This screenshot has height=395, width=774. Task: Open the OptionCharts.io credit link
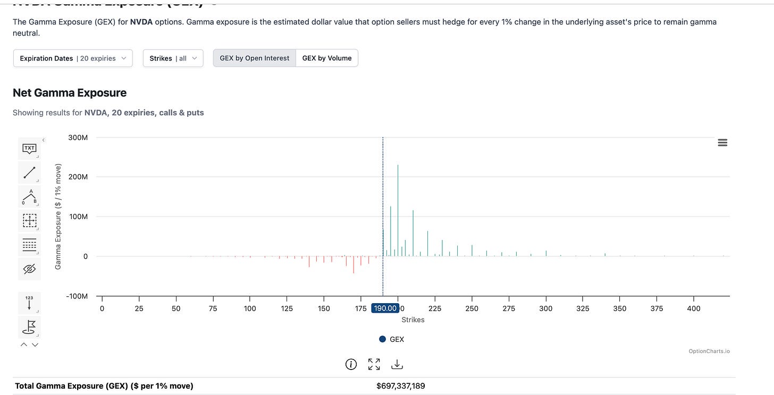point(709,351)
